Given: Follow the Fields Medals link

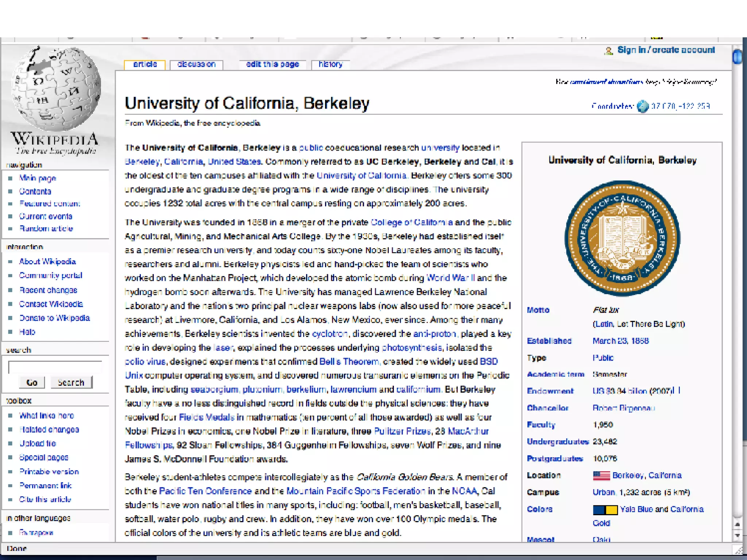Looking at the screenshot, I should (x=206, y=417).
